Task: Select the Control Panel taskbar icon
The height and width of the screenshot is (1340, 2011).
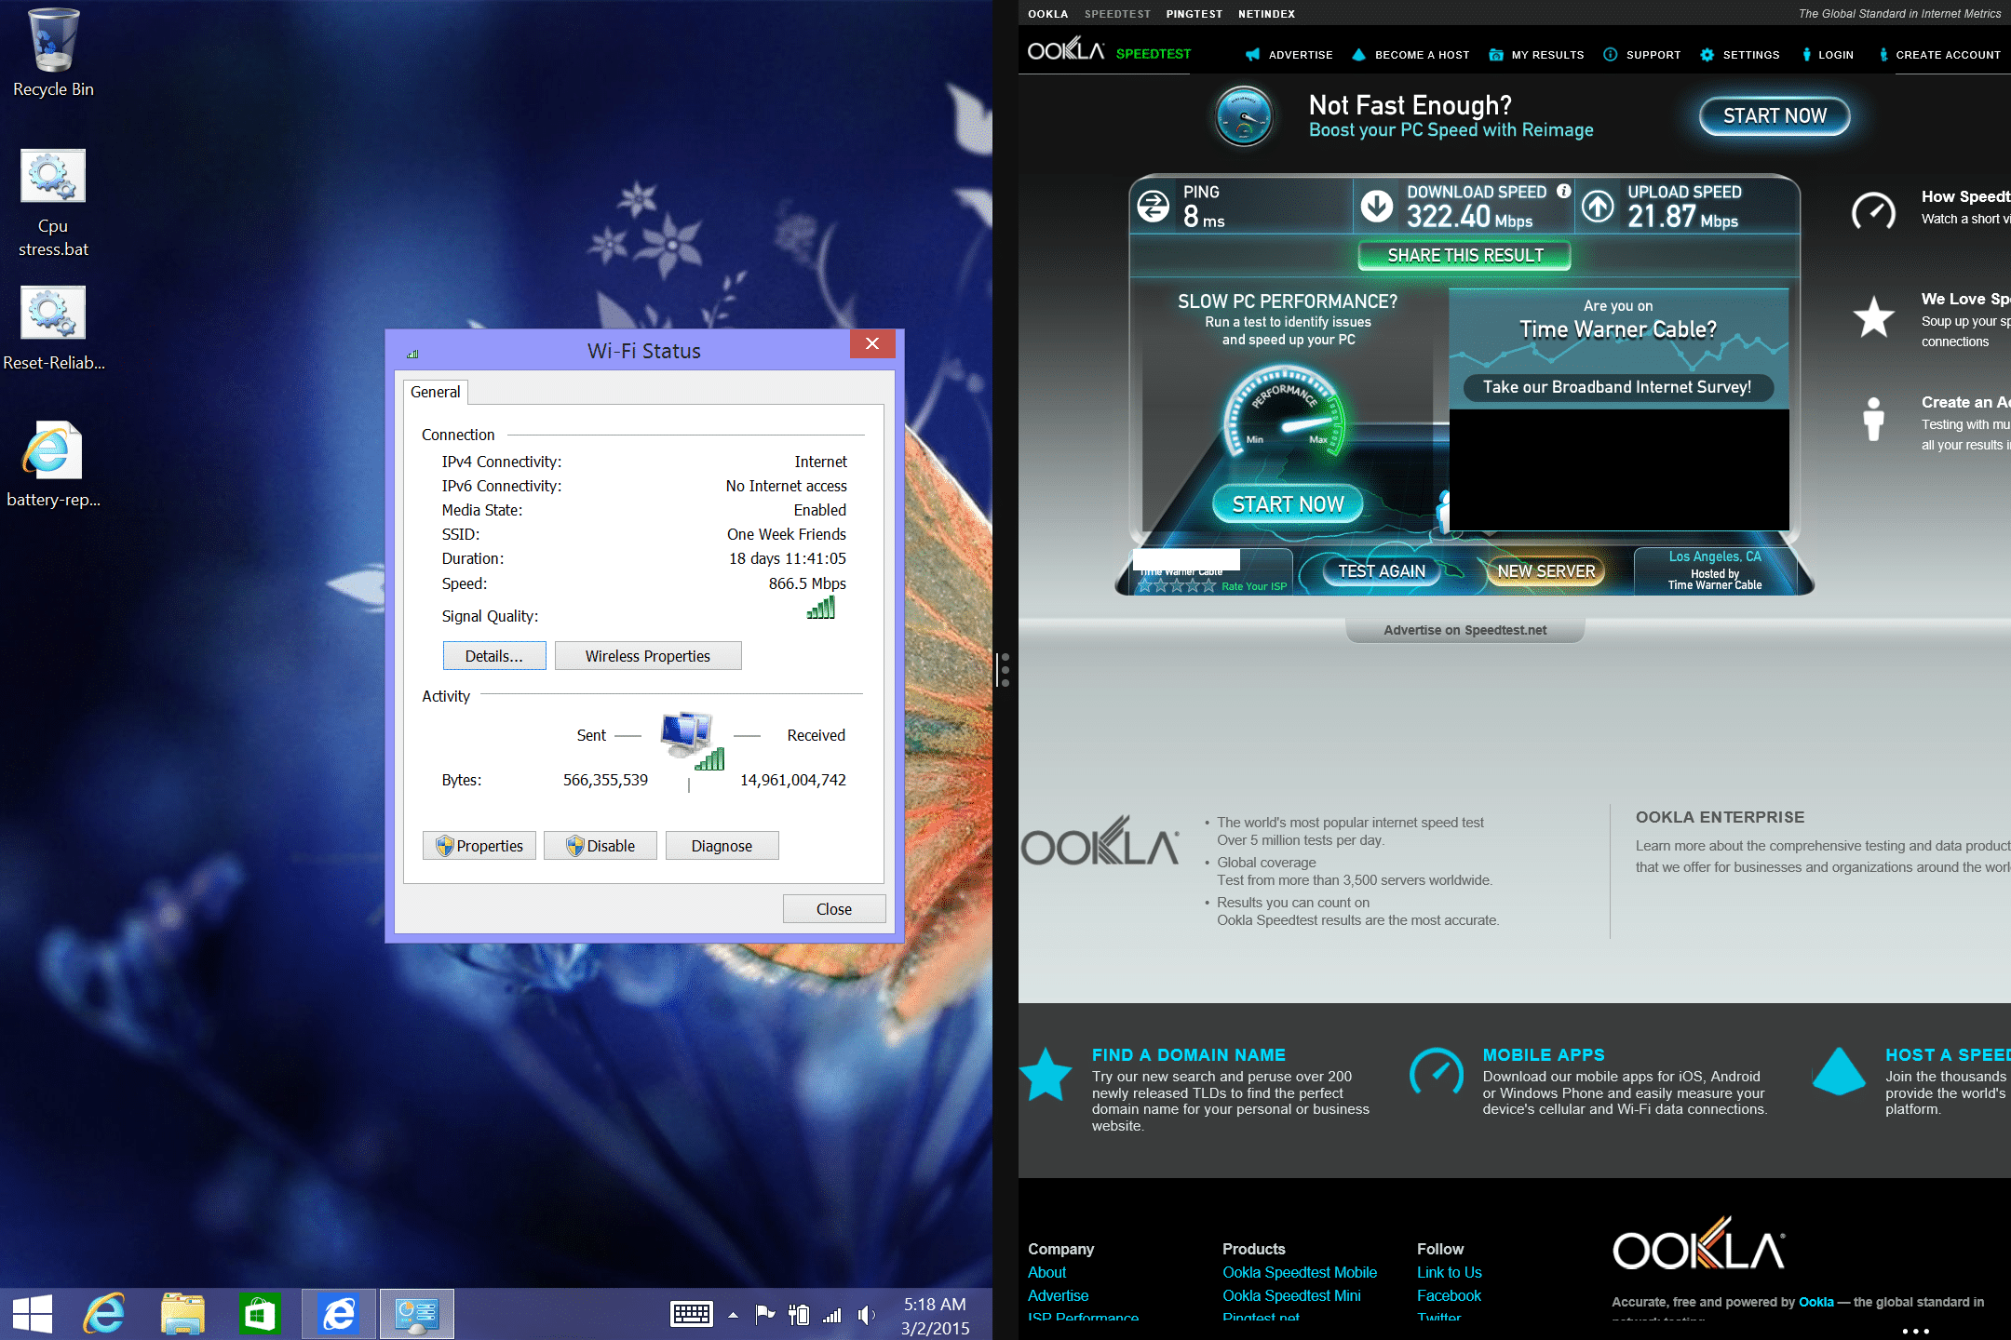Action: click(416, 1314)
